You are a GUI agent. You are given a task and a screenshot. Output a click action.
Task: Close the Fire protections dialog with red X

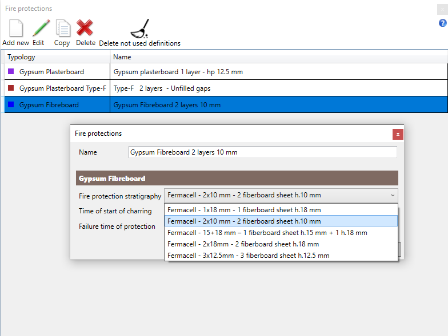[398, 134]
